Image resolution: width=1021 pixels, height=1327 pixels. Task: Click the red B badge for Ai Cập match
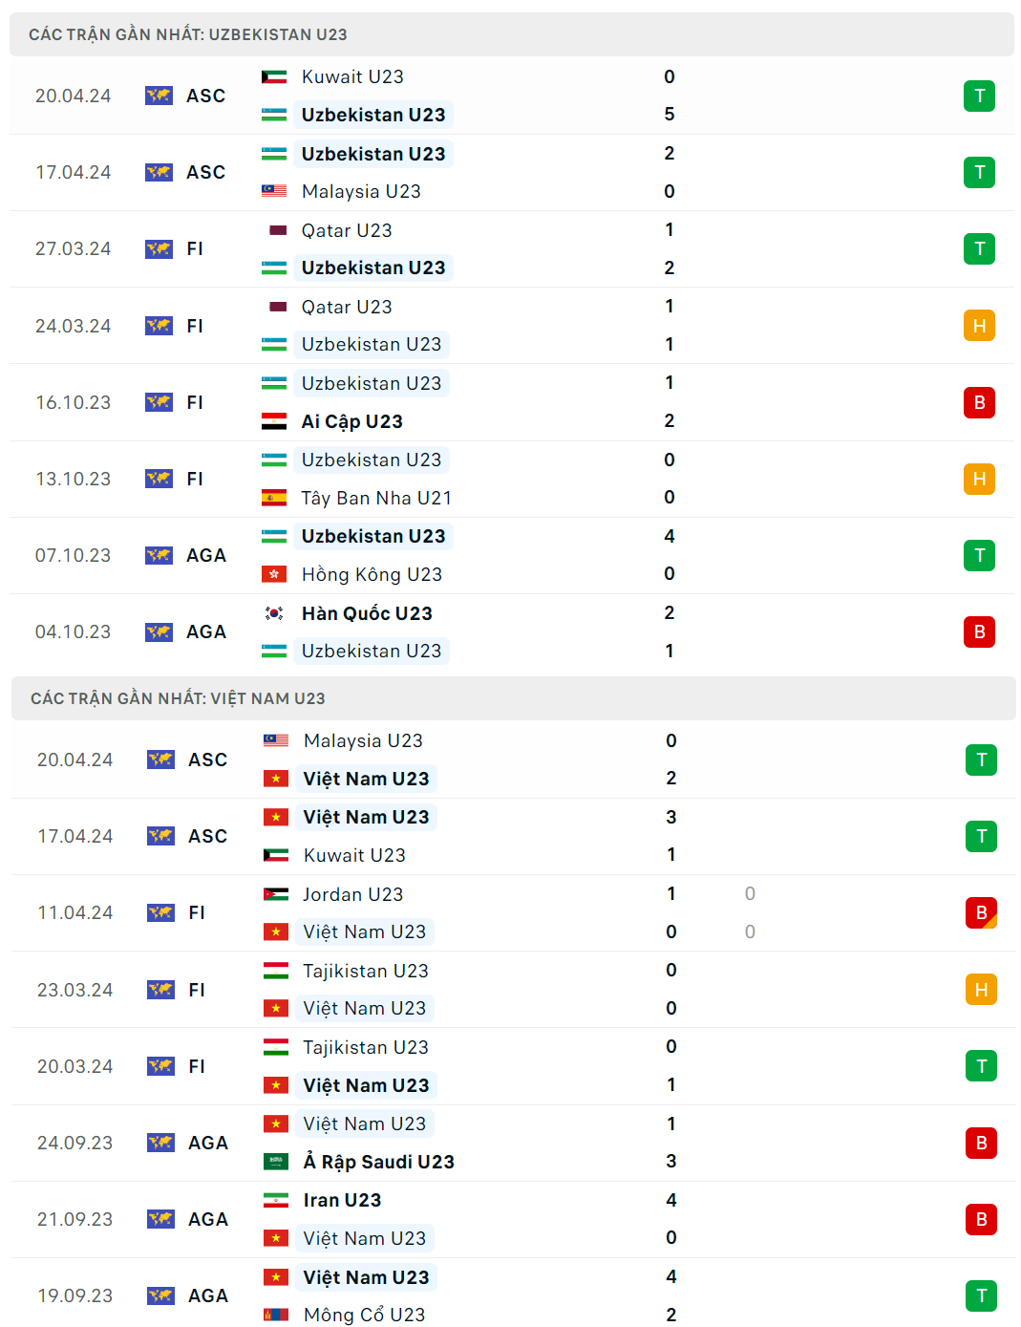[979, 402]
